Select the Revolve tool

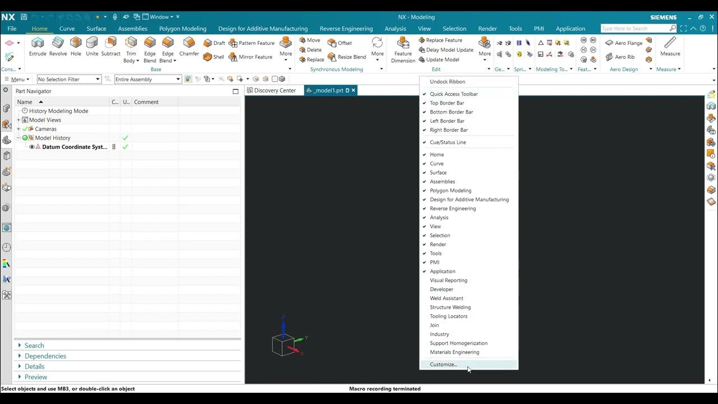click(x=58, y=47)
